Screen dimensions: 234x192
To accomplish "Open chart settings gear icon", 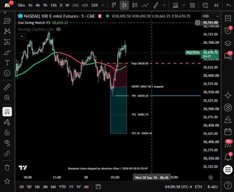I will point(211,178).
